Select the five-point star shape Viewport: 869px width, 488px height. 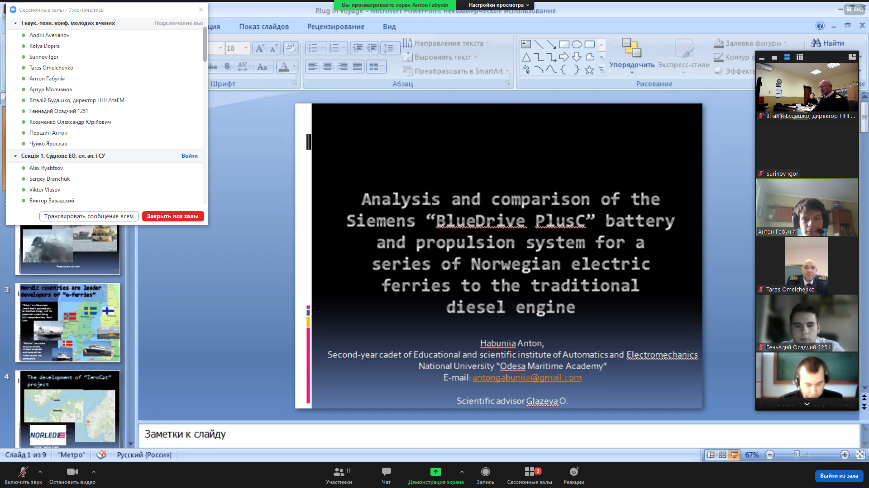click(x=589, y=70)
